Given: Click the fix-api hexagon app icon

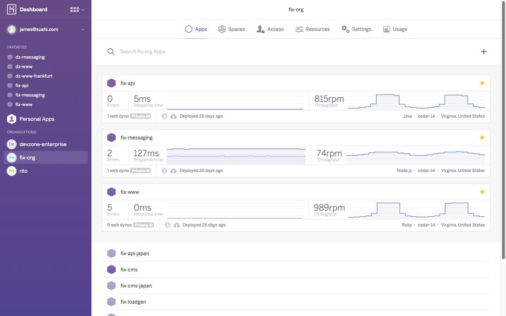Looking at the screenshot, I should point(112,83).
